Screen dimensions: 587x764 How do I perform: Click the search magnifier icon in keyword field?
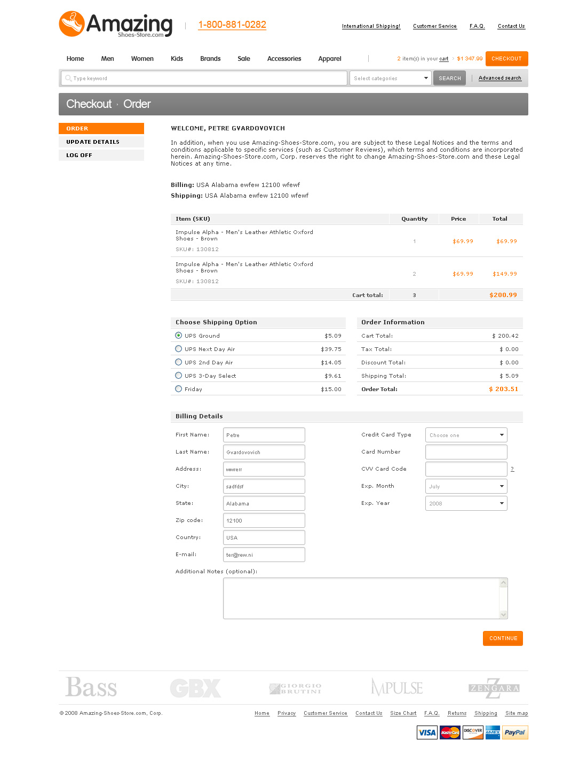[68, 79]
